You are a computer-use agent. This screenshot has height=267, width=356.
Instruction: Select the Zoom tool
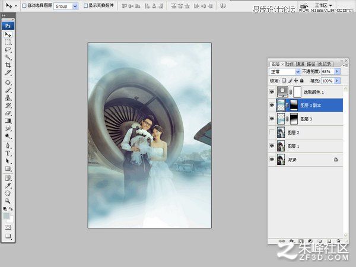coord(8,201)
